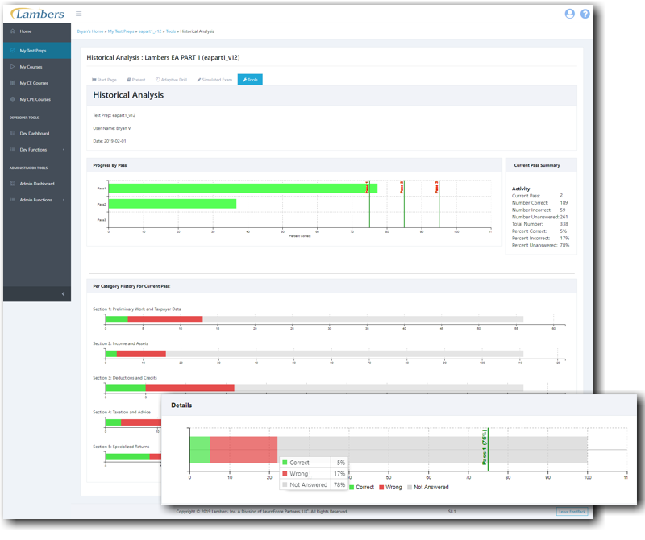Click the Pass1 green progress bar
Screen dimensions: 645x540
243,189
